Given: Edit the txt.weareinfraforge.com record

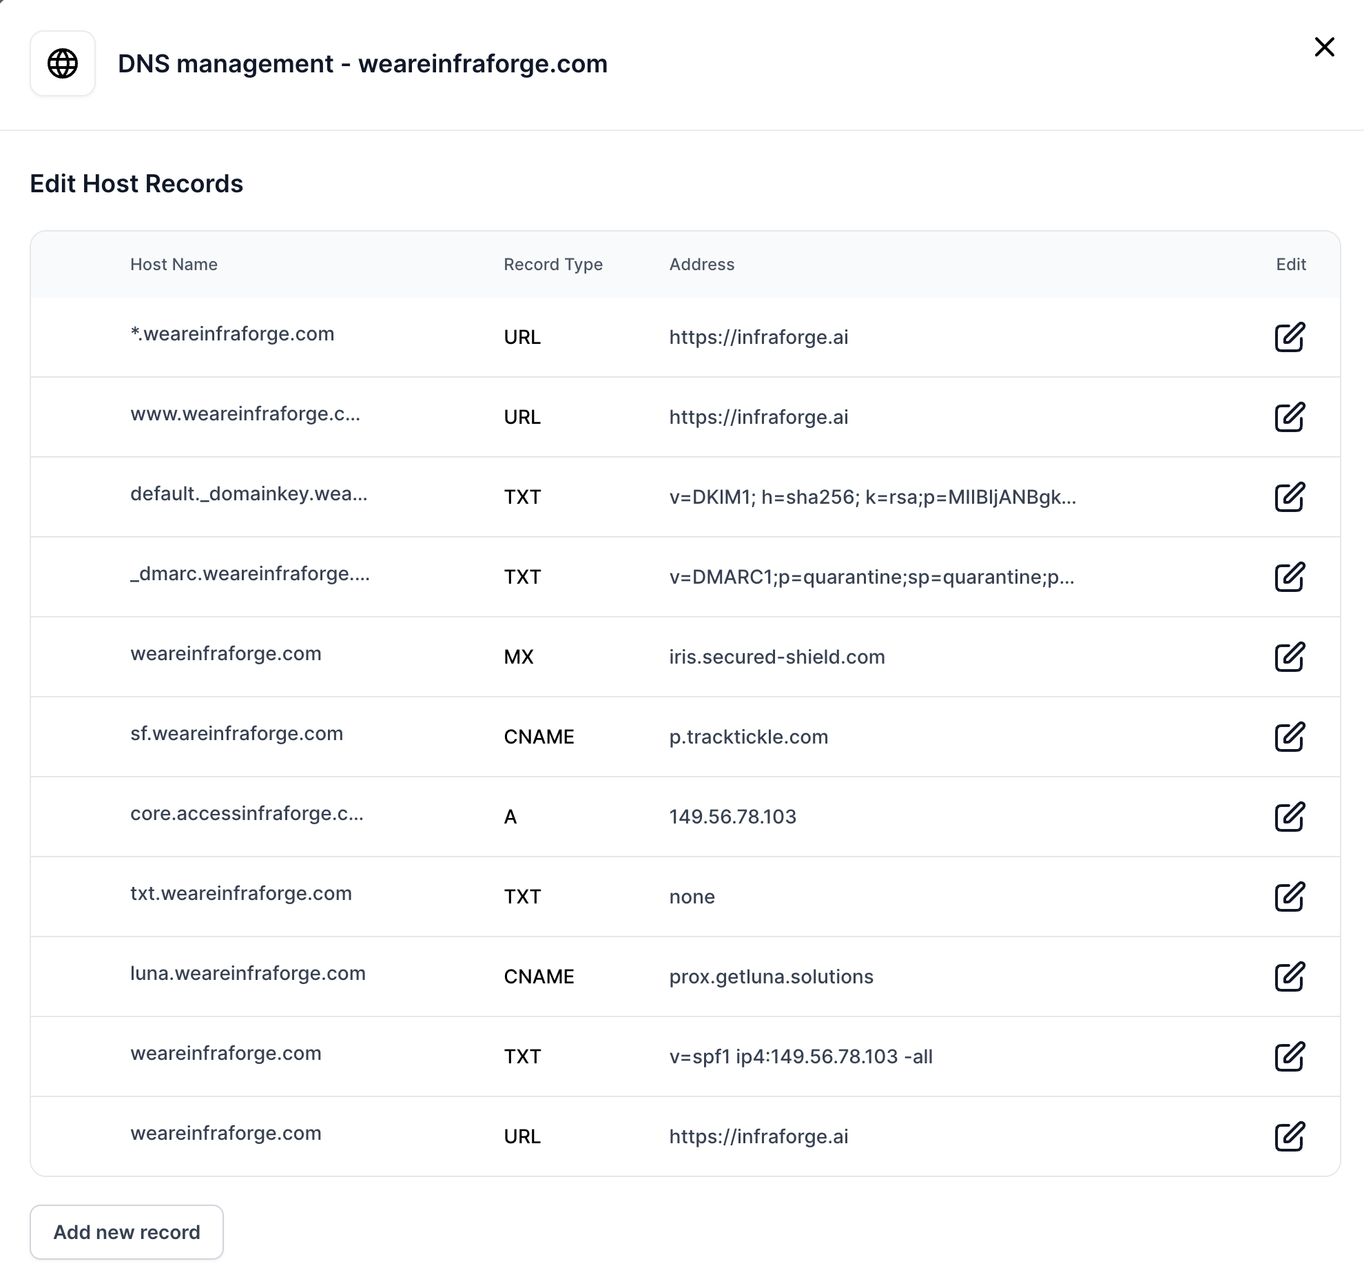Looking at the screenshot, I should [x=1290, y=897].
